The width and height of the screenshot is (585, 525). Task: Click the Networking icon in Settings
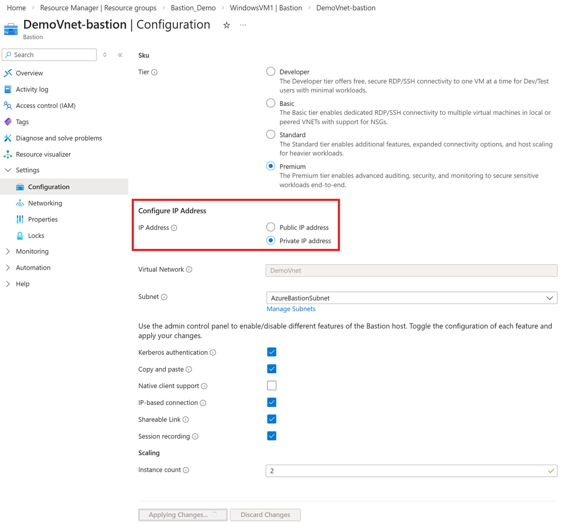(20, 203)
